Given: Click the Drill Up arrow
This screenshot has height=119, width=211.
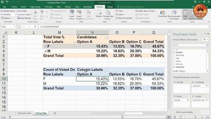Looking at the screenshot, I should [x=42, y=15].
